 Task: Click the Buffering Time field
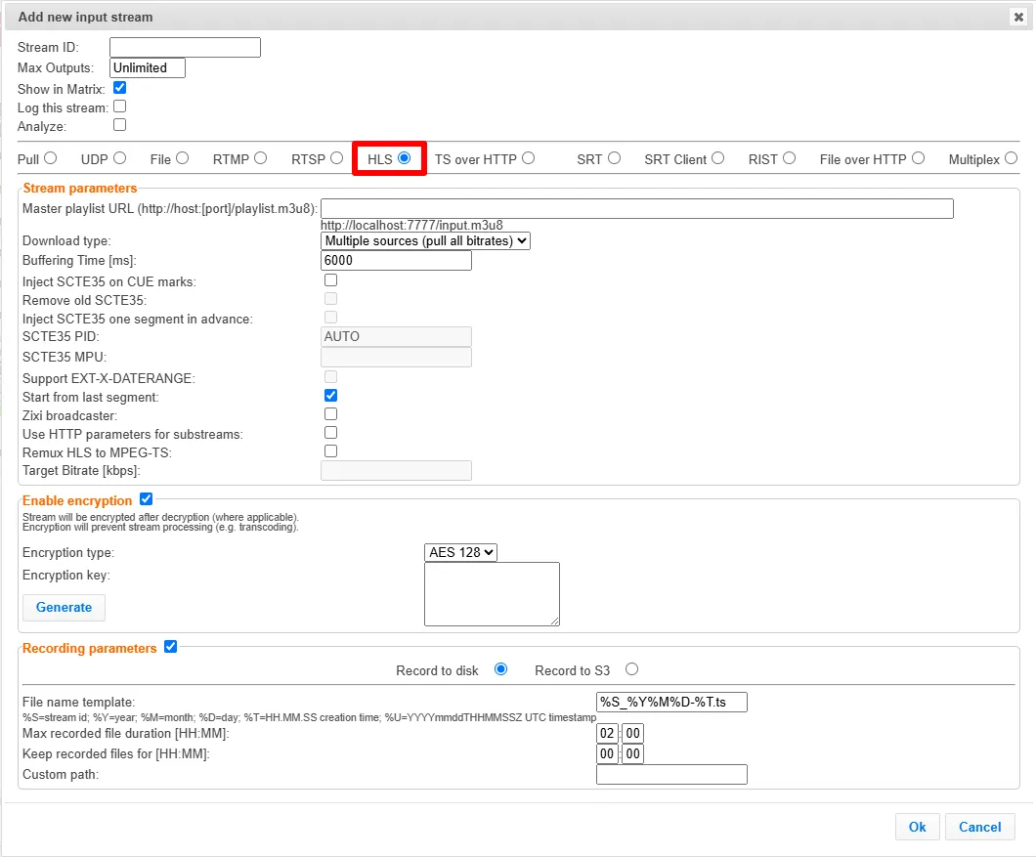(x=397, y=260)
